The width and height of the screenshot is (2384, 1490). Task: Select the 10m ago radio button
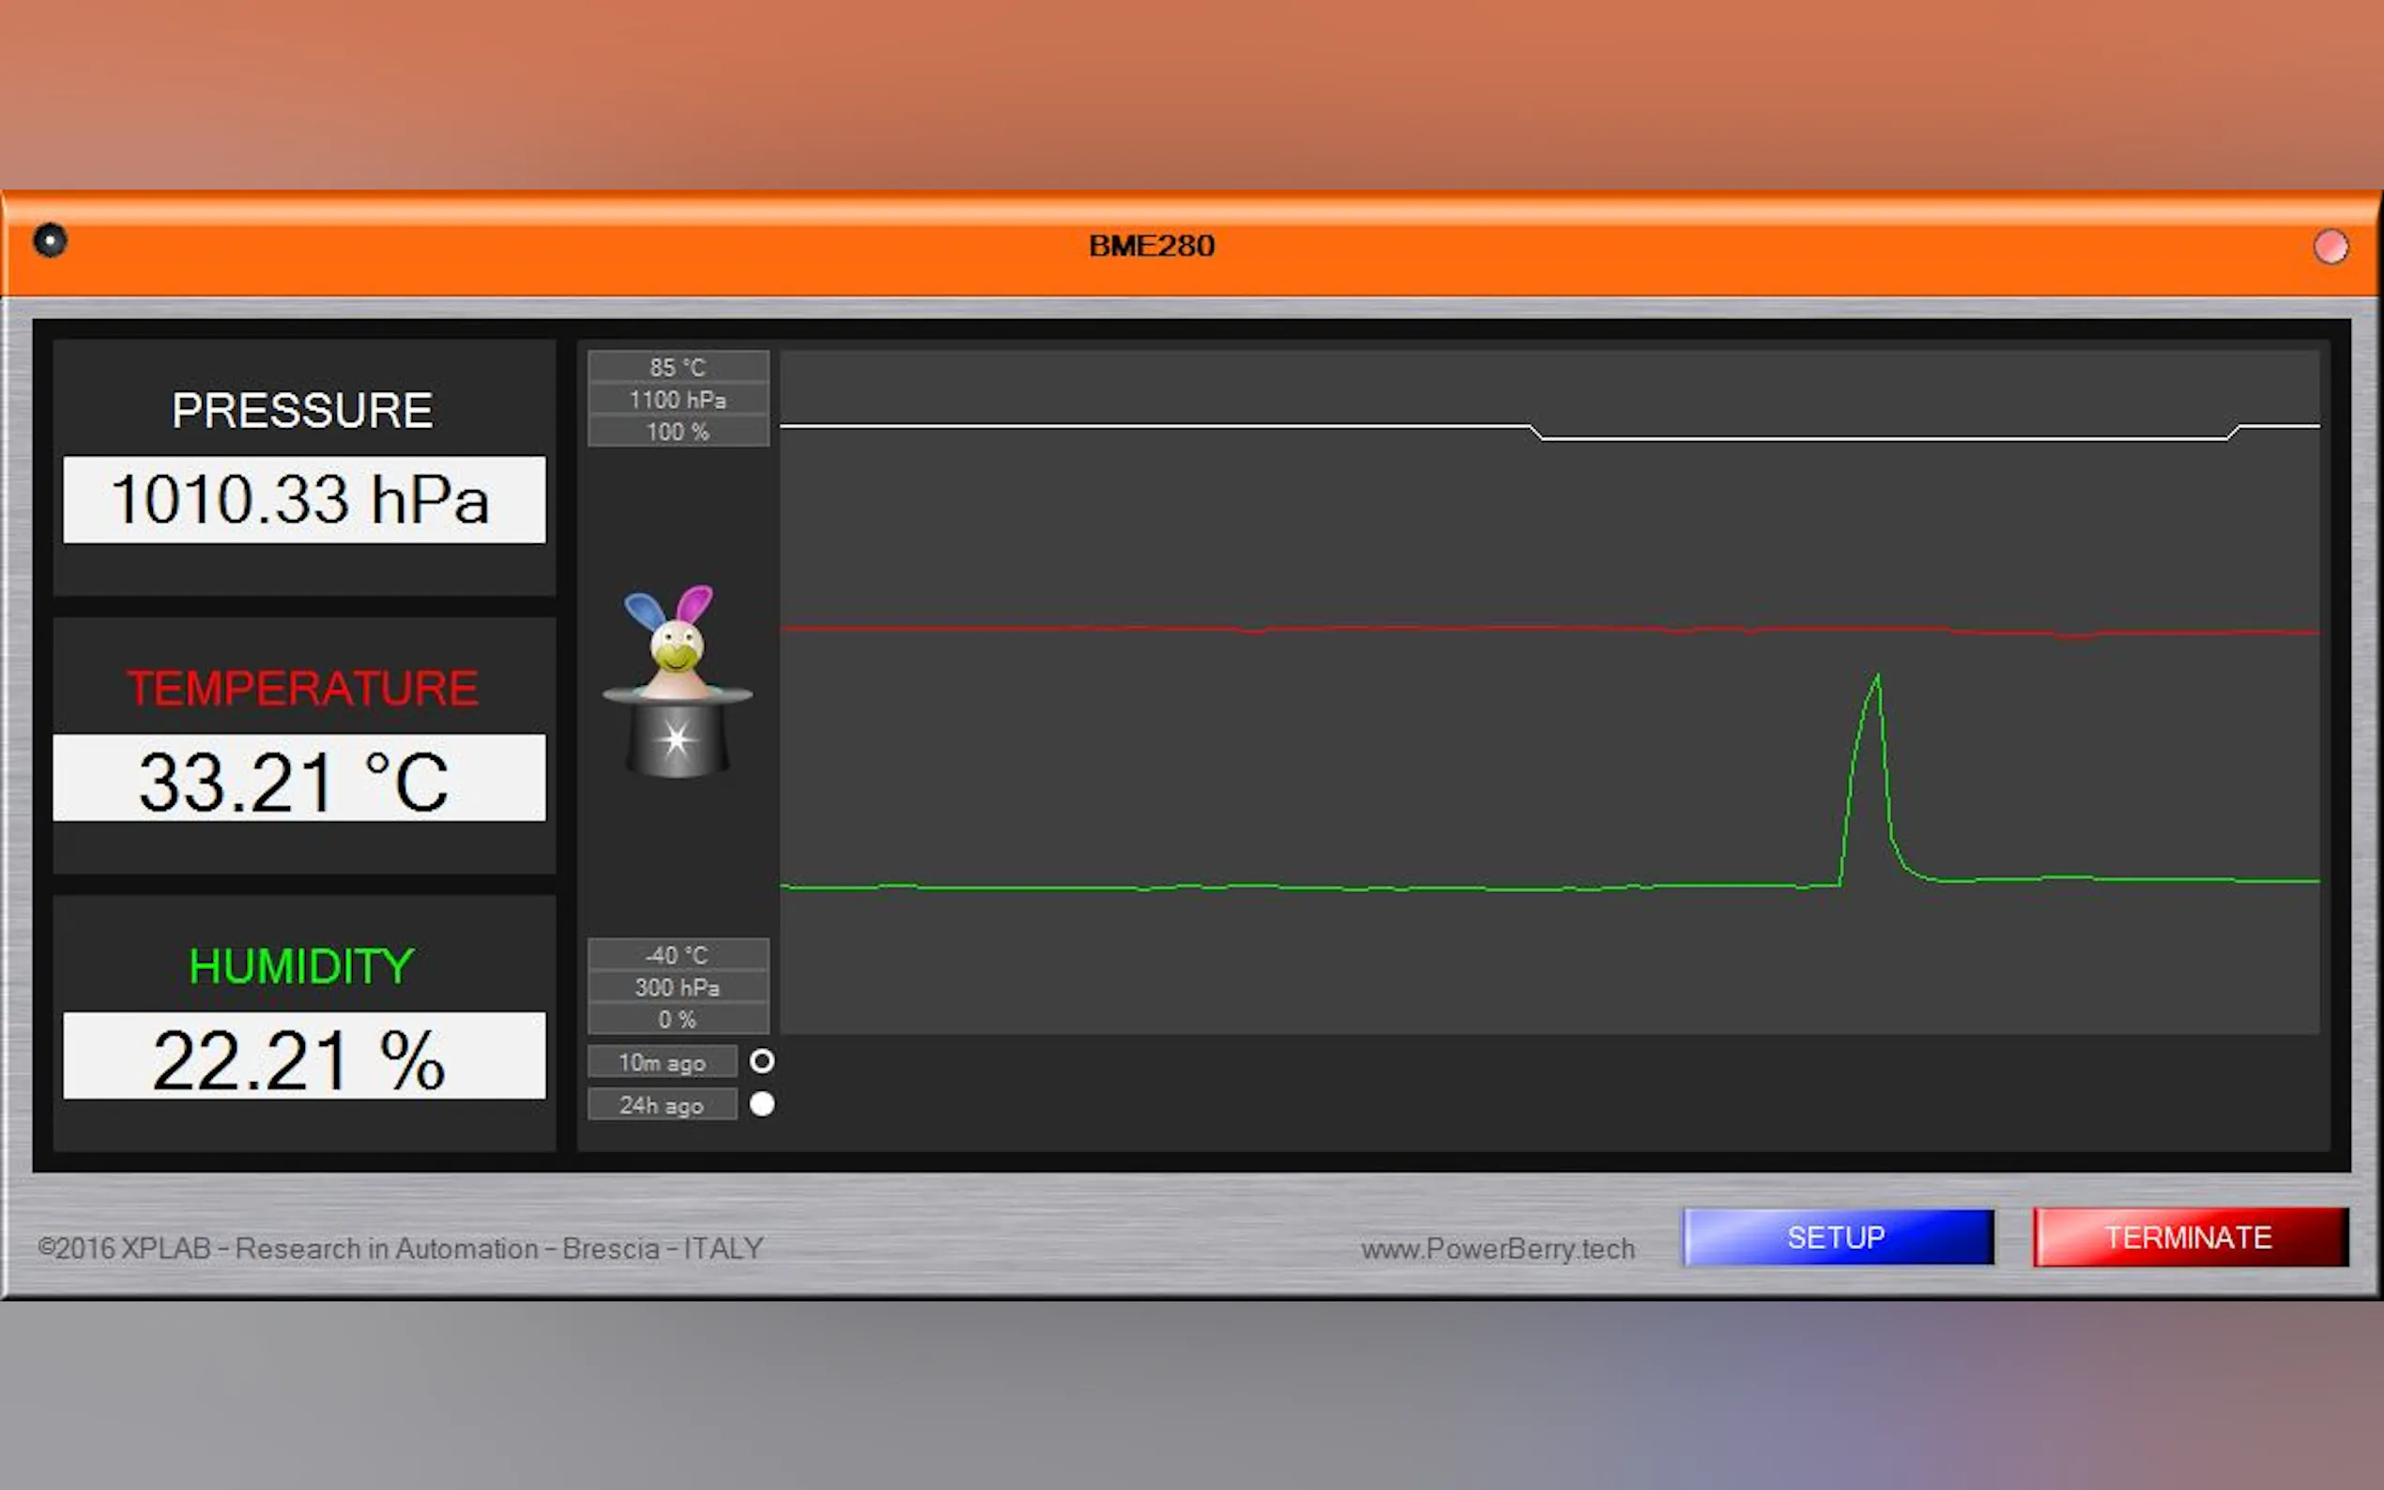pos(762,1061)
